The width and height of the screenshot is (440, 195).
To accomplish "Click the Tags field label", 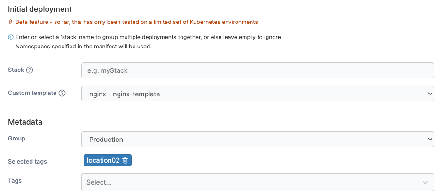I will pyautogui.click(x=15, y=180).
